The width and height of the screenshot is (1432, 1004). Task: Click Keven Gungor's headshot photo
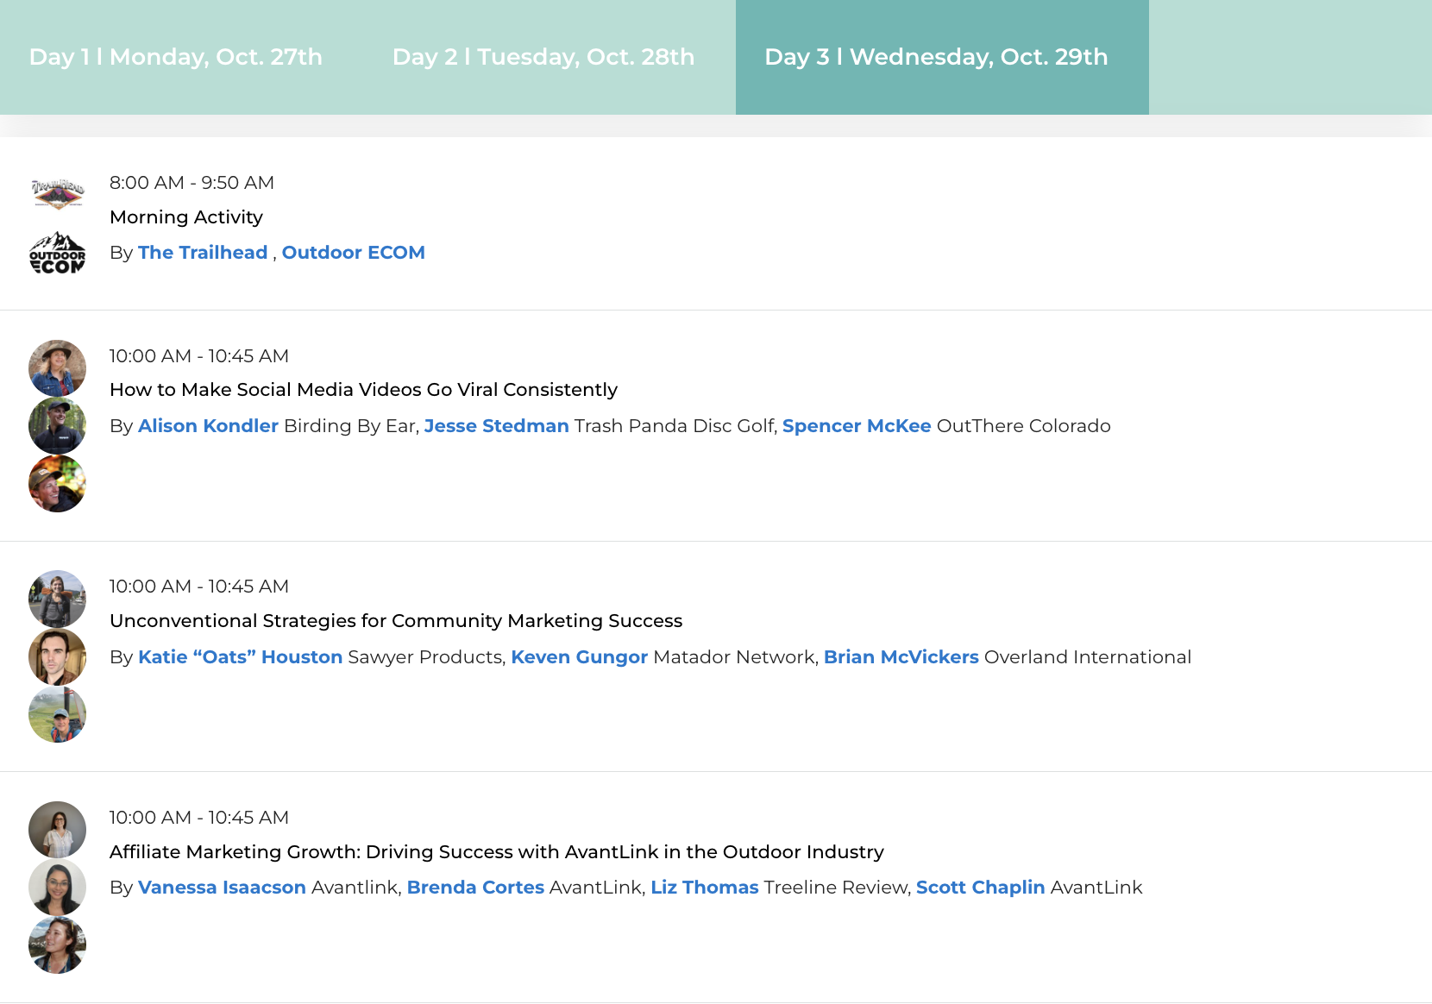tap(58, 657)
